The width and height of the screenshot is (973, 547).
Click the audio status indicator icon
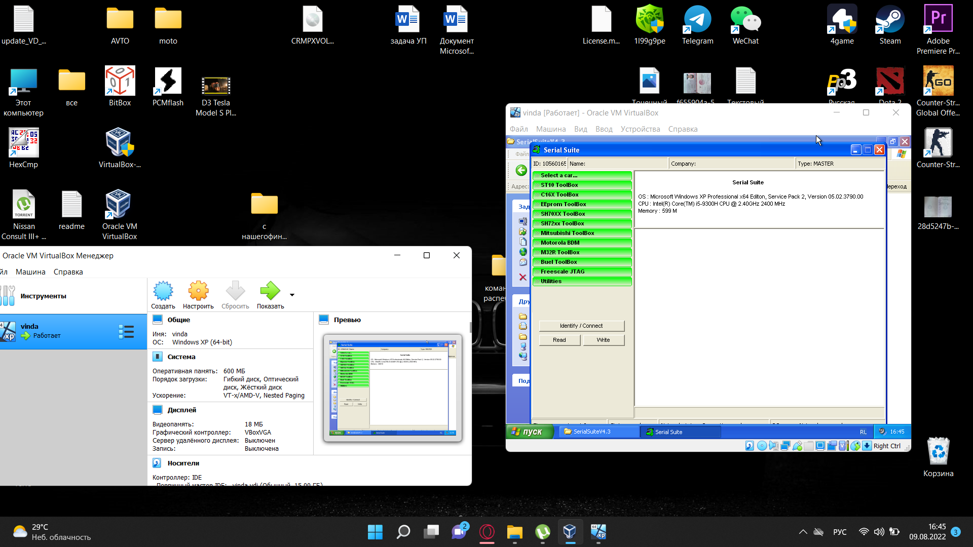point(773,446)
